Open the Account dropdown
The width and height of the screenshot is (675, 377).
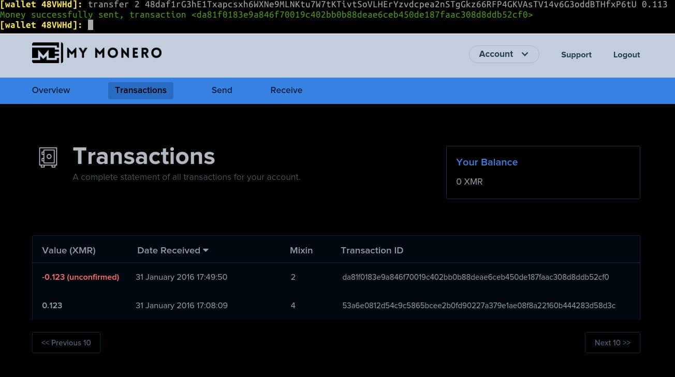point(504,54)
